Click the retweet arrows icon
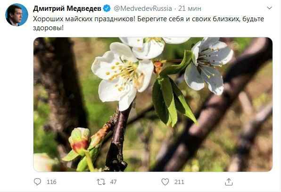This screenshot has height=192, width=281. click(101, 182)
